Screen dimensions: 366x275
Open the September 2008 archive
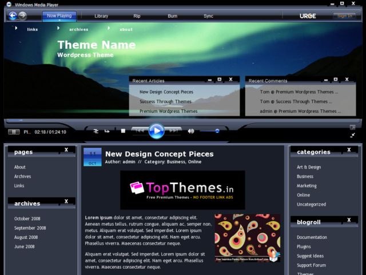click(x=30, y=228)
